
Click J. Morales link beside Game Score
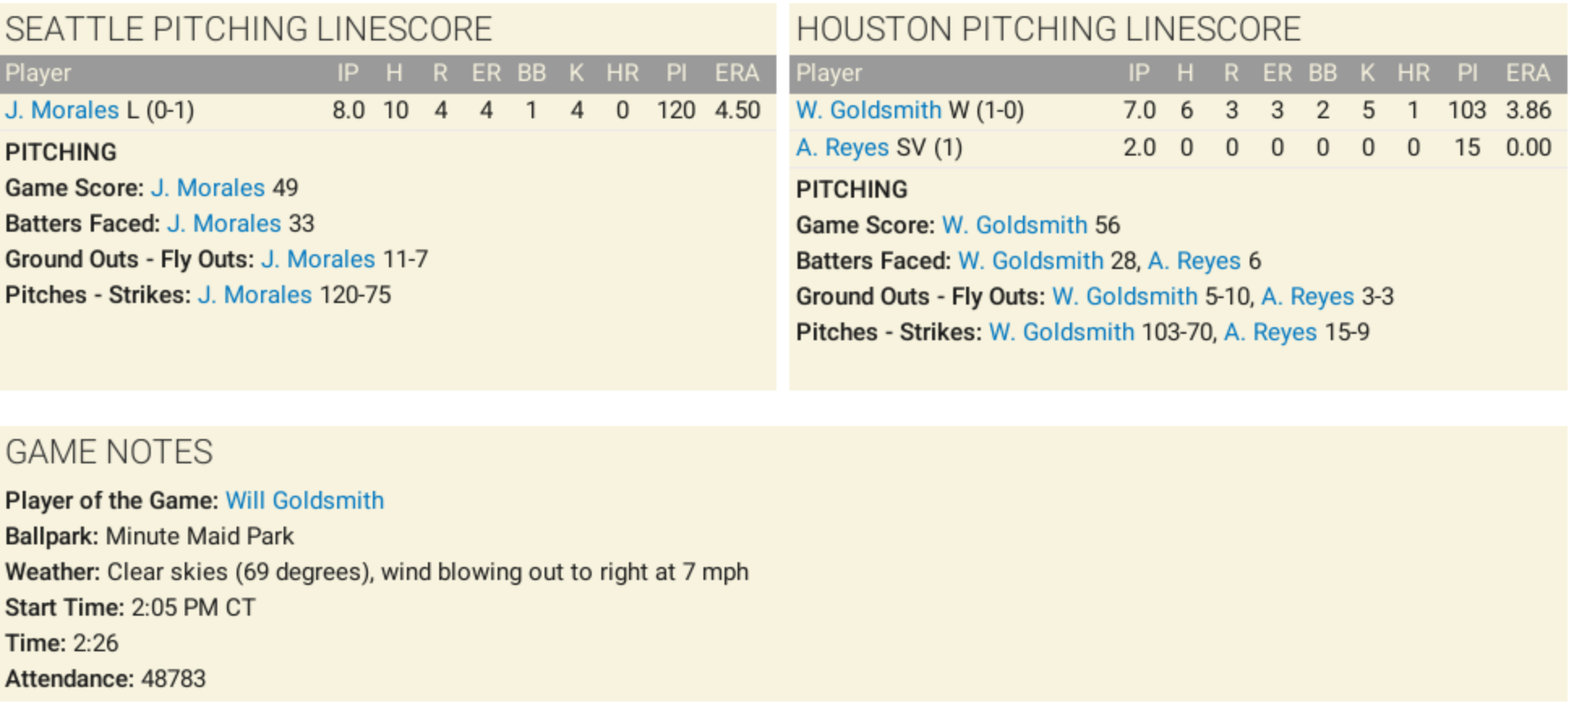207,188
